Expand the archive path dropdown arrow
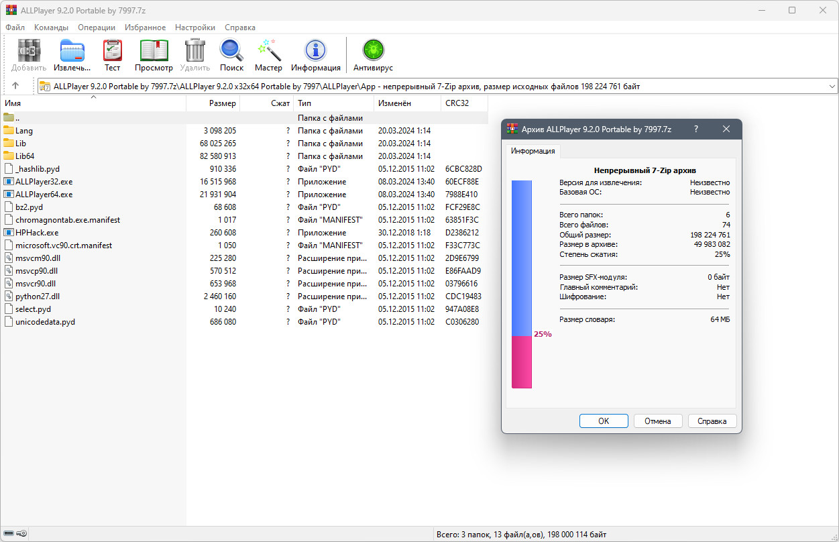839x542 pixels. click(832, 86)
